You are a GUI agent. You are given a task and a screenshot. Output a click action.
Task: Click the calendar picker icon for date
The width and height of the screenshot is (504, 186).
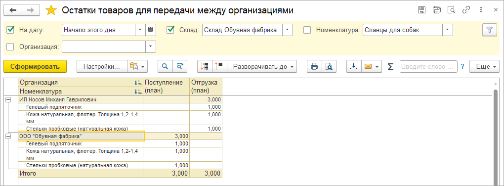coord(150,30)
